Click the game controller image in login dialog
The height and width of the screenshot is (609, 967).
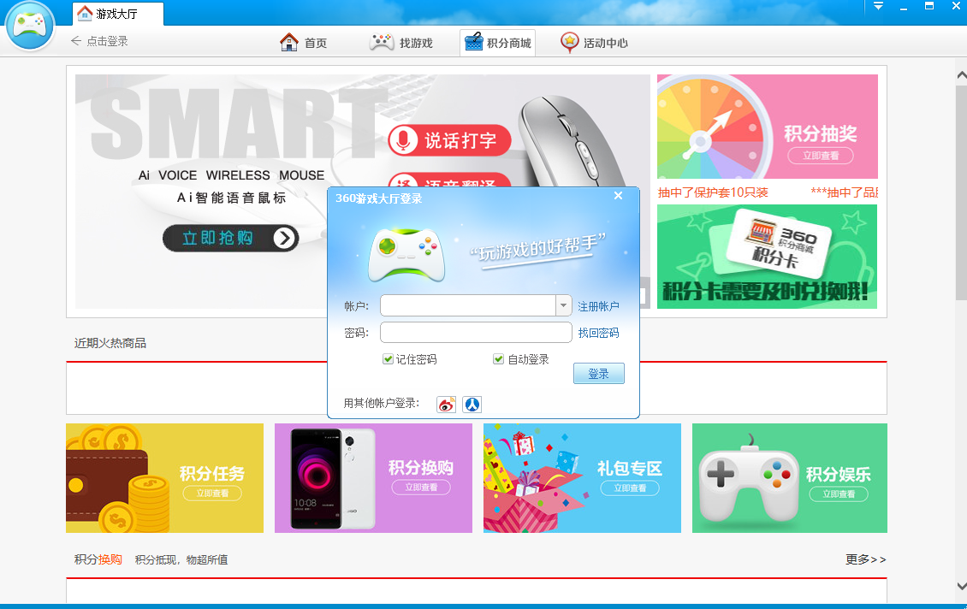406,255
